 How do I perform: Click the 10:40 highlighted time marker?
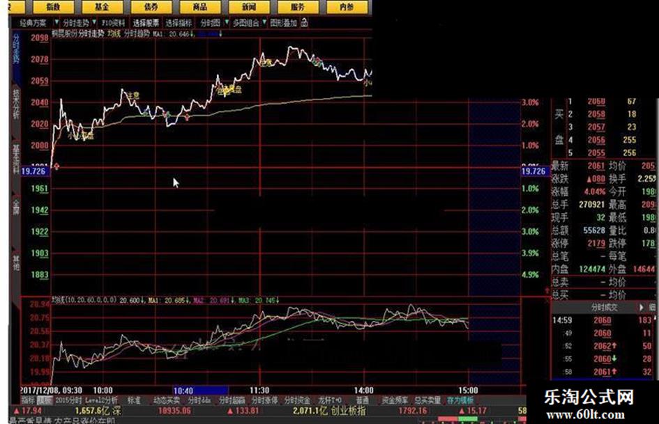pos(200,391)
